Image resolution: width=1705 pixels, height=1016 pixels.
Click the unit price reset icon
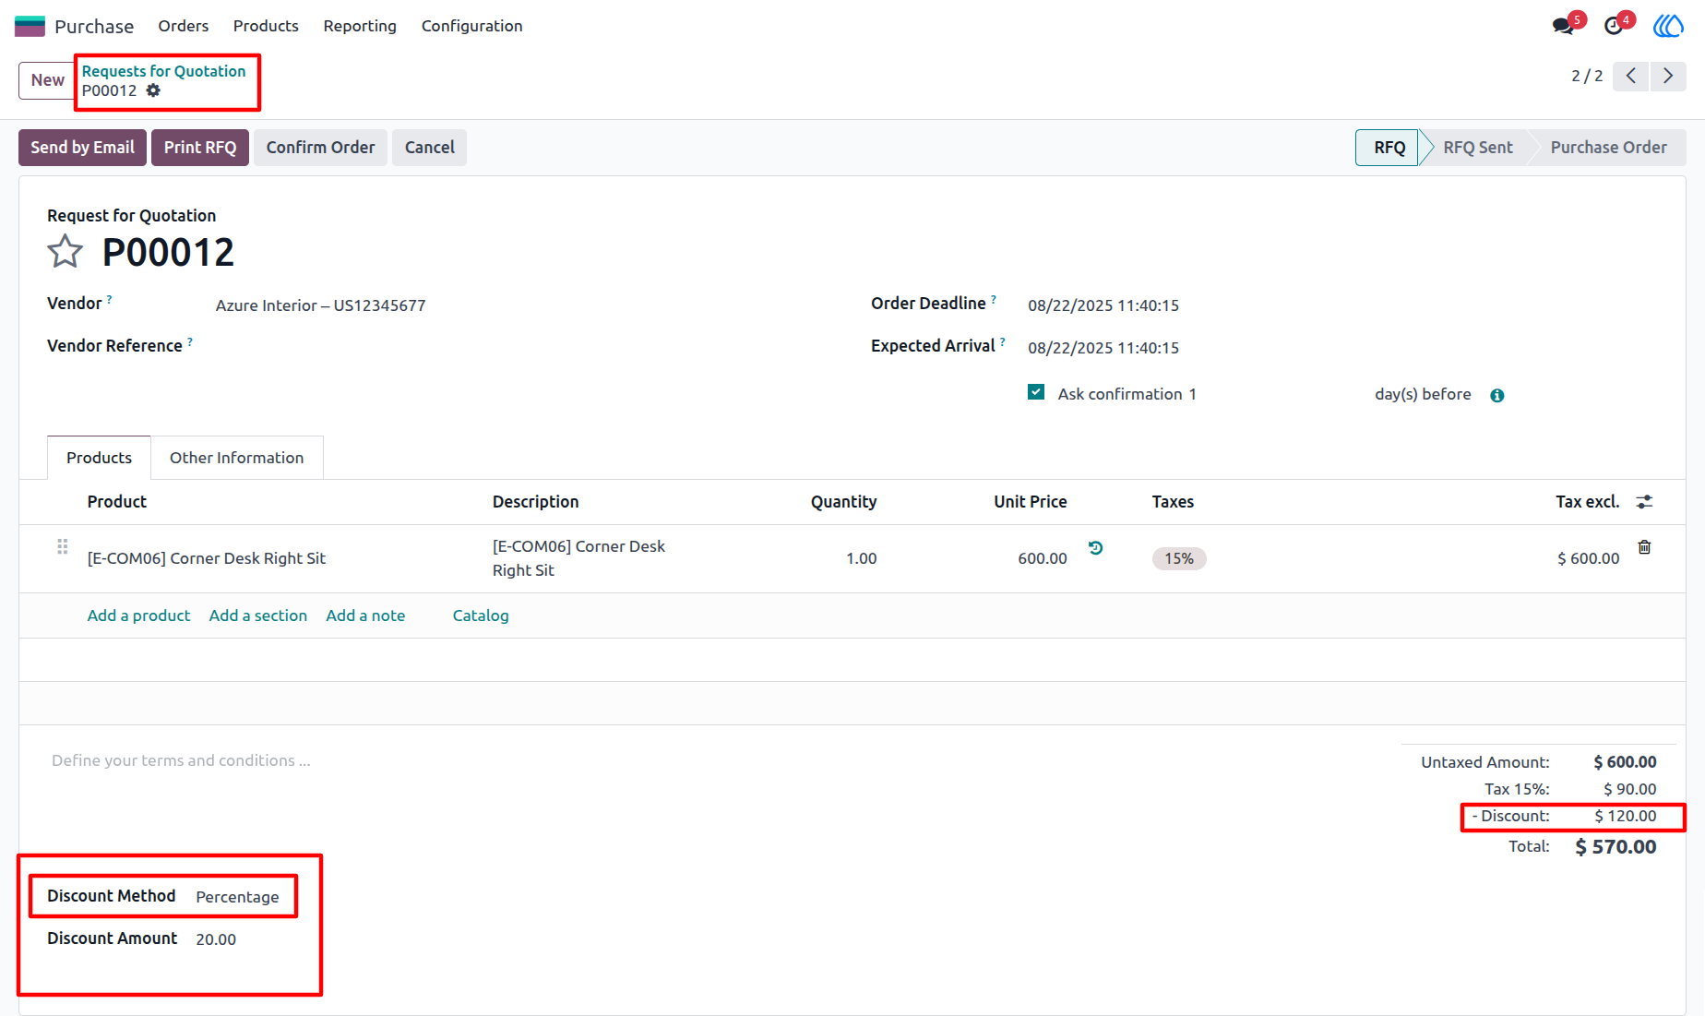point(1095,548)
